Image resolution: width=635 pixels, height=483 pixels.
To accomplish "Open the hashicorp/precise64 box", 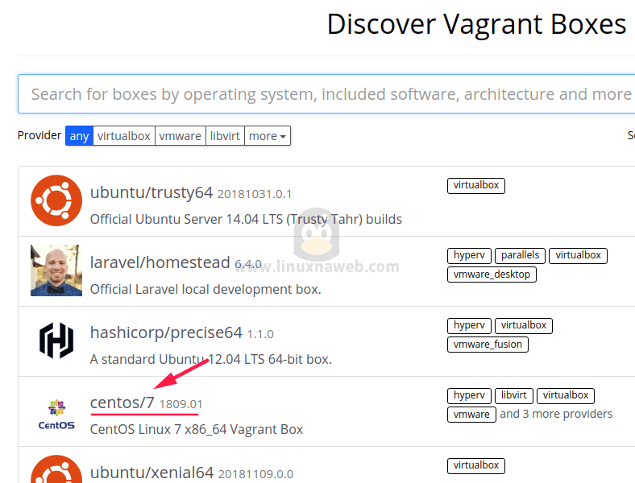I will pos(166,332).
